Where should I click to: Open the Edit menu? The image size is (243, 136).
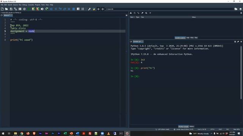click(x=5, y=5)
